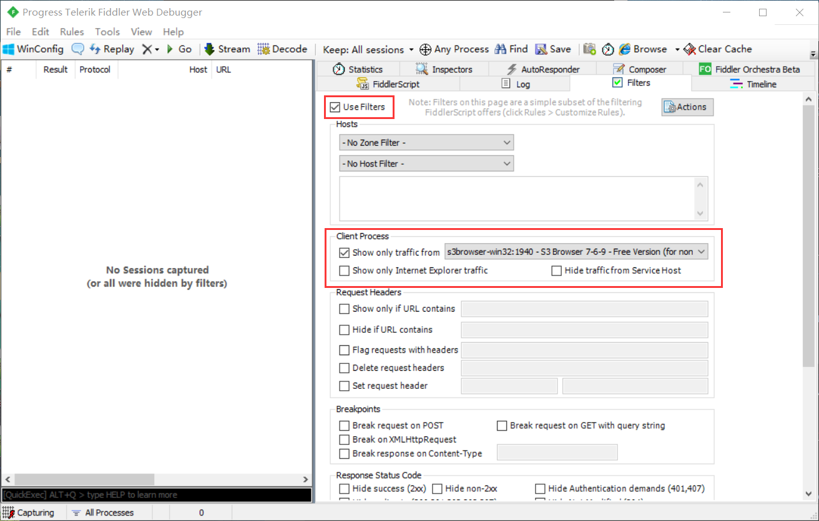Enable Delete request headers checkbox
The width and height of the screenshot is (819, 521).
pyautogui.click(x=344, y=368)
